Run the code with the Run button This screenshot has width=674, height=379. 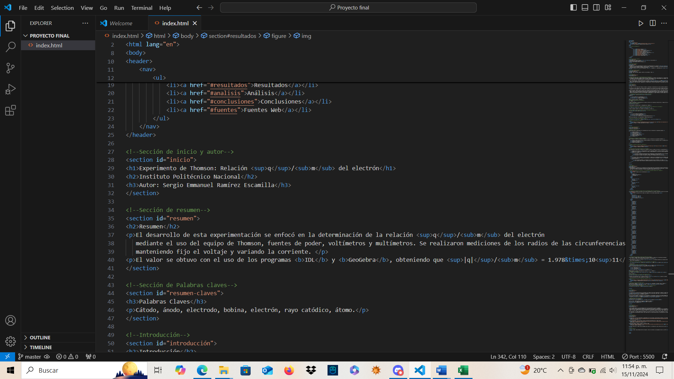tap(641, 23)
